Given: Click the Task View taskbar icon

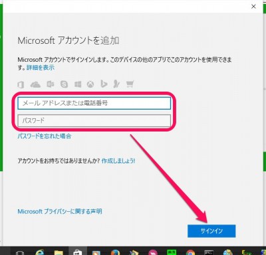Looking at the screenshot, I should [20, 252].
